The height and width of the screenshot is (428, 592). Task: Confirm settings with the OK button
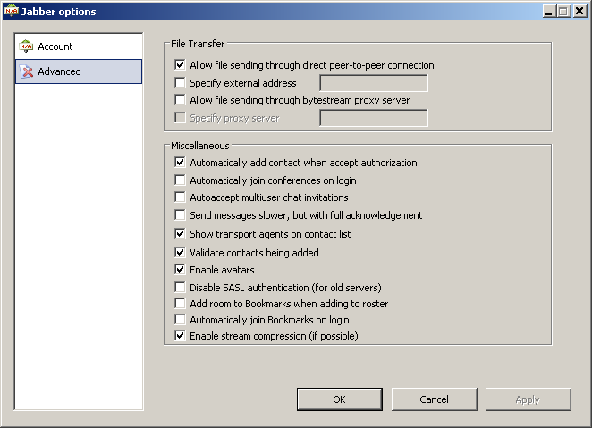pos(340,399)
